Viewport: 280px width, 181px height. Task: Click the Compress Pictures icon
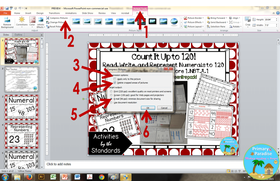pyautogui.click(x=48, y=18)
